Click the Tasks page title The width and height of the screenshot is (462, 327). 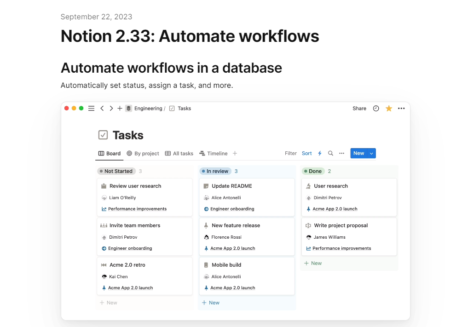pyautogui.click(x=128, y=135)
